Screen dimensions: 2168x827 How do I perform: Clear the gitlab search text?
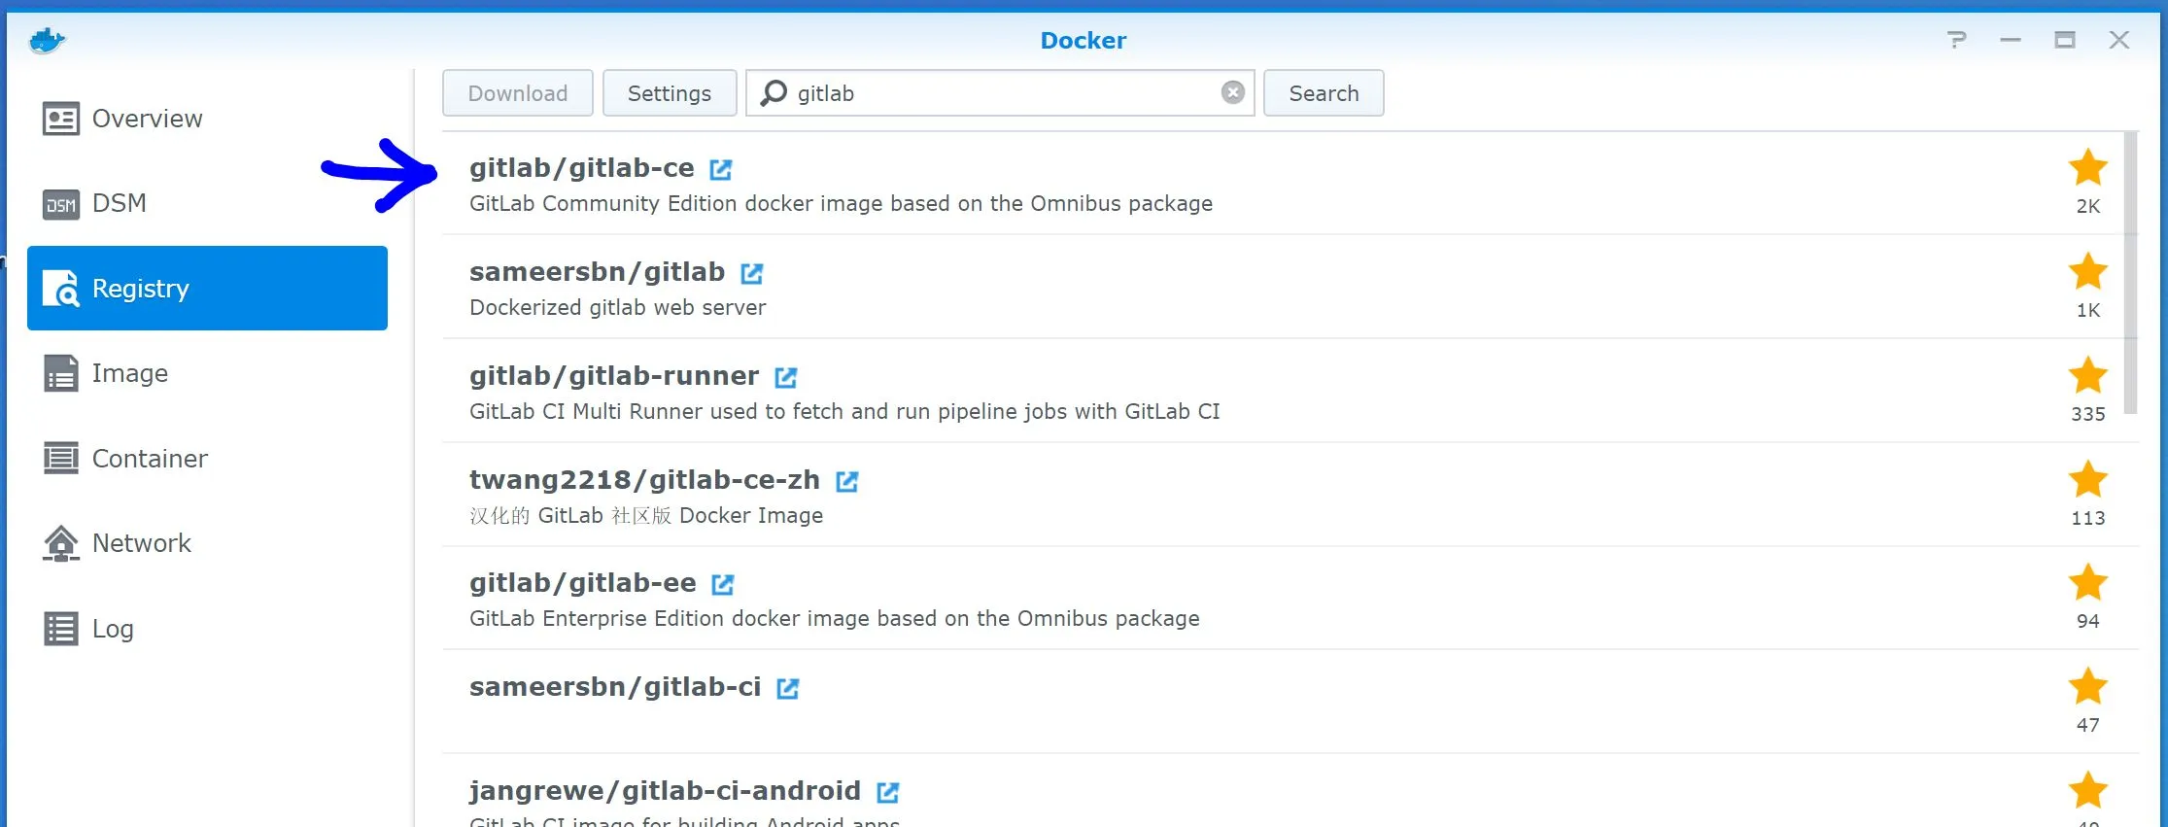[1232, 92]
